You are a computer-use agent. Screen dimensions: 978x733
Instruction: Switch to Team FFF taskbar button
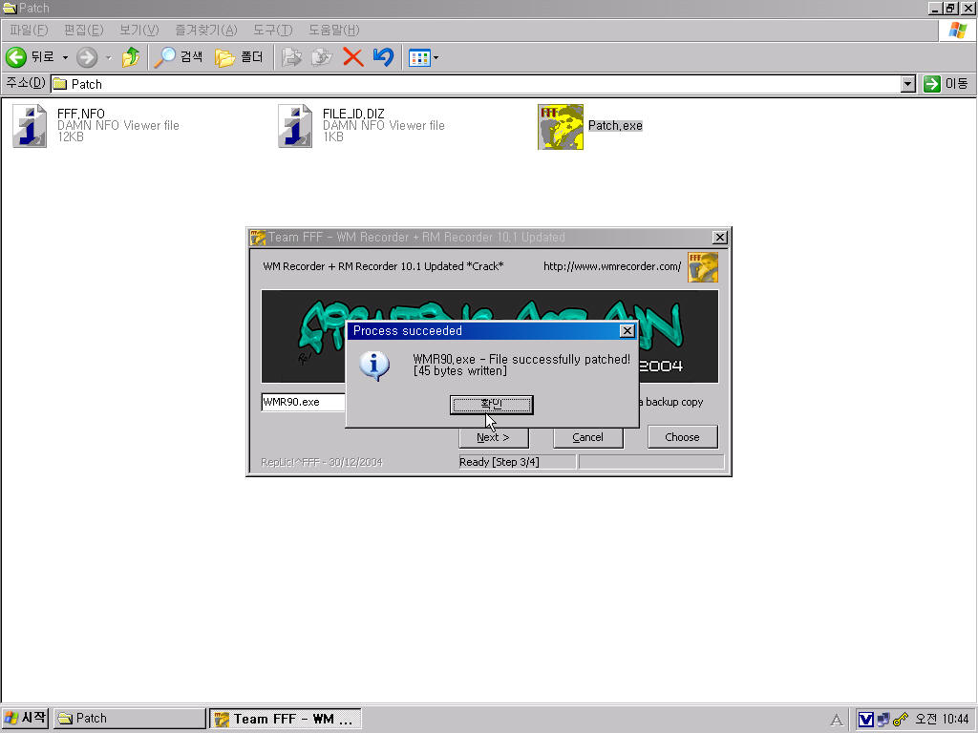[x=285, y=719]
